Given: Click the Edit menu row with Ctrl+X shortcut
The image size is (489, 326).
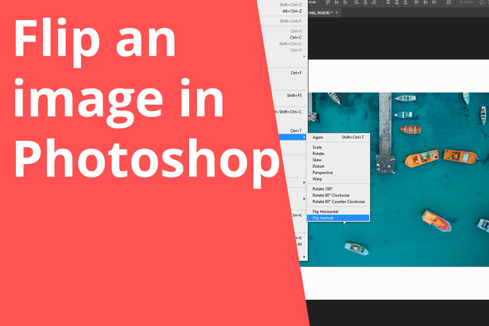Looking at the screenshot, I should click(285, 31).
